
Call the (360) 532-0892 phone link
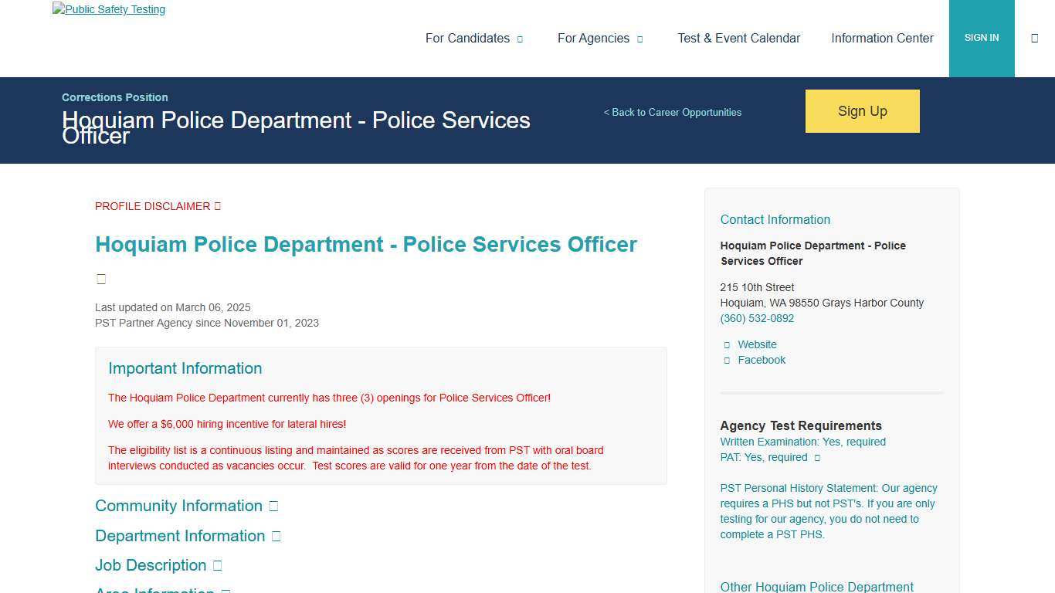(x=757, y=317)
